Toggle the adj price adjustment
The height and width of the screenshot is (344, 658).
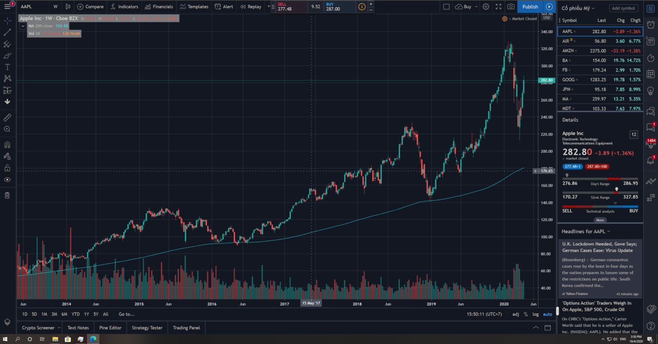coord(515,314)
